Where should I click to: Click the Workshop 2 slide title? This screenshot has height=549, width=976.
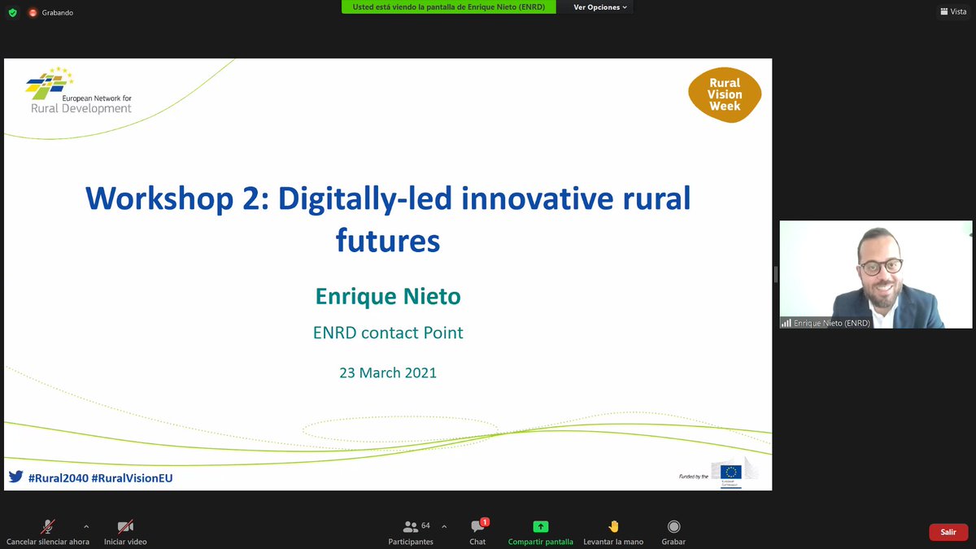[388, 219]
